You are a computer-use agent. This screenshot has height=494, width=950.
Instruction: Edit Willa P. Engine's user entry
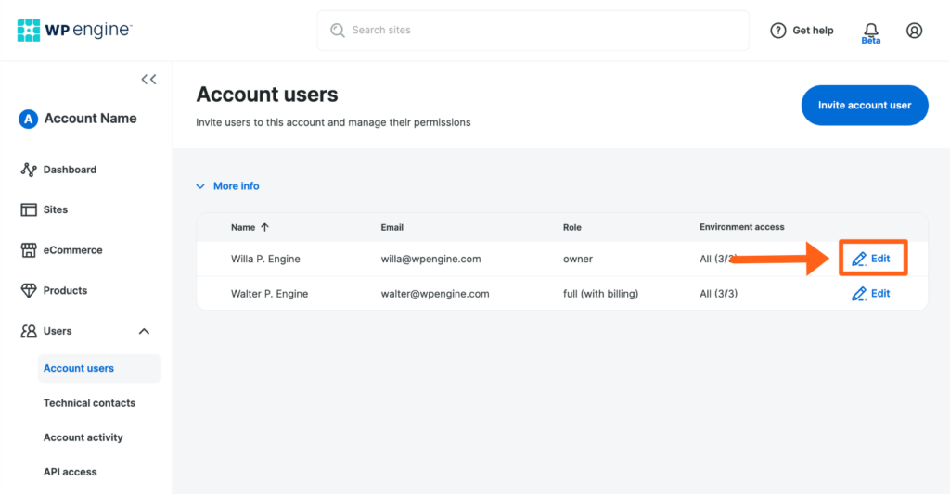pyautogui.click(x=871, y=259)
